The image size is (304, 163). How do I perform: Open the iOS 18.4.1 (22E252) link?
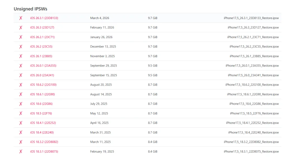point(43,123)
